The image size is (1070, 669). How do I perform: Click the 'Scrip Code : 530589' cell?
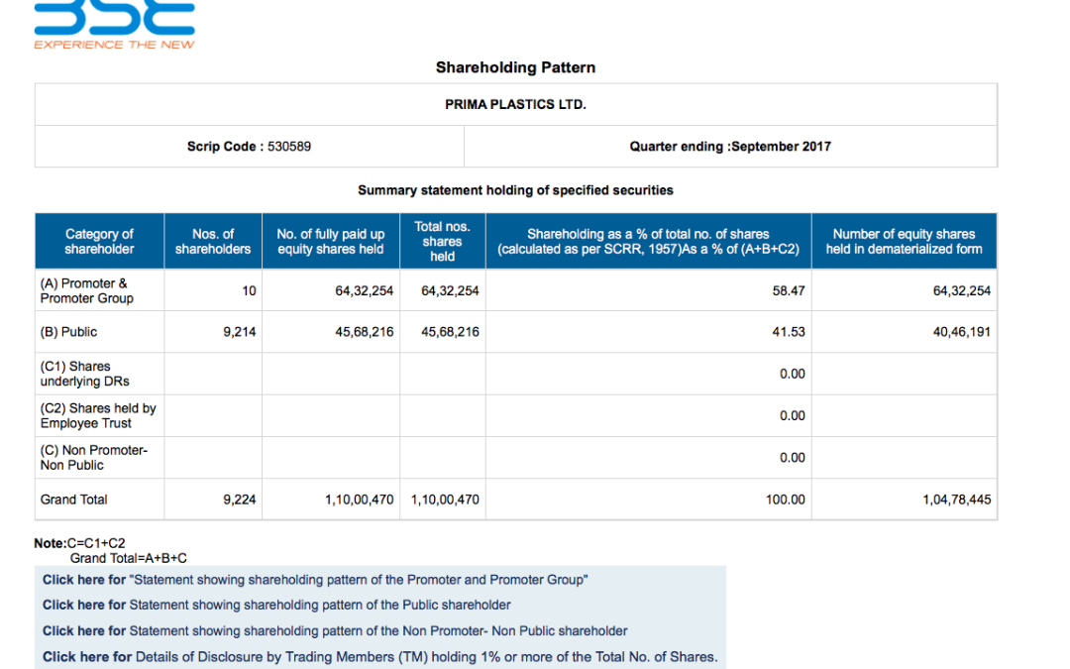(249, 146)
